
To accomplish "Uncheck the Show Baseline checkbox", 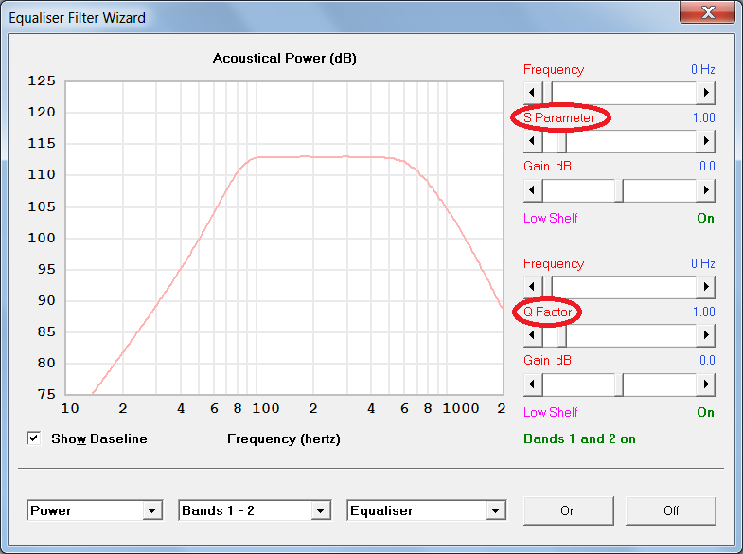I will coord(34,438).
